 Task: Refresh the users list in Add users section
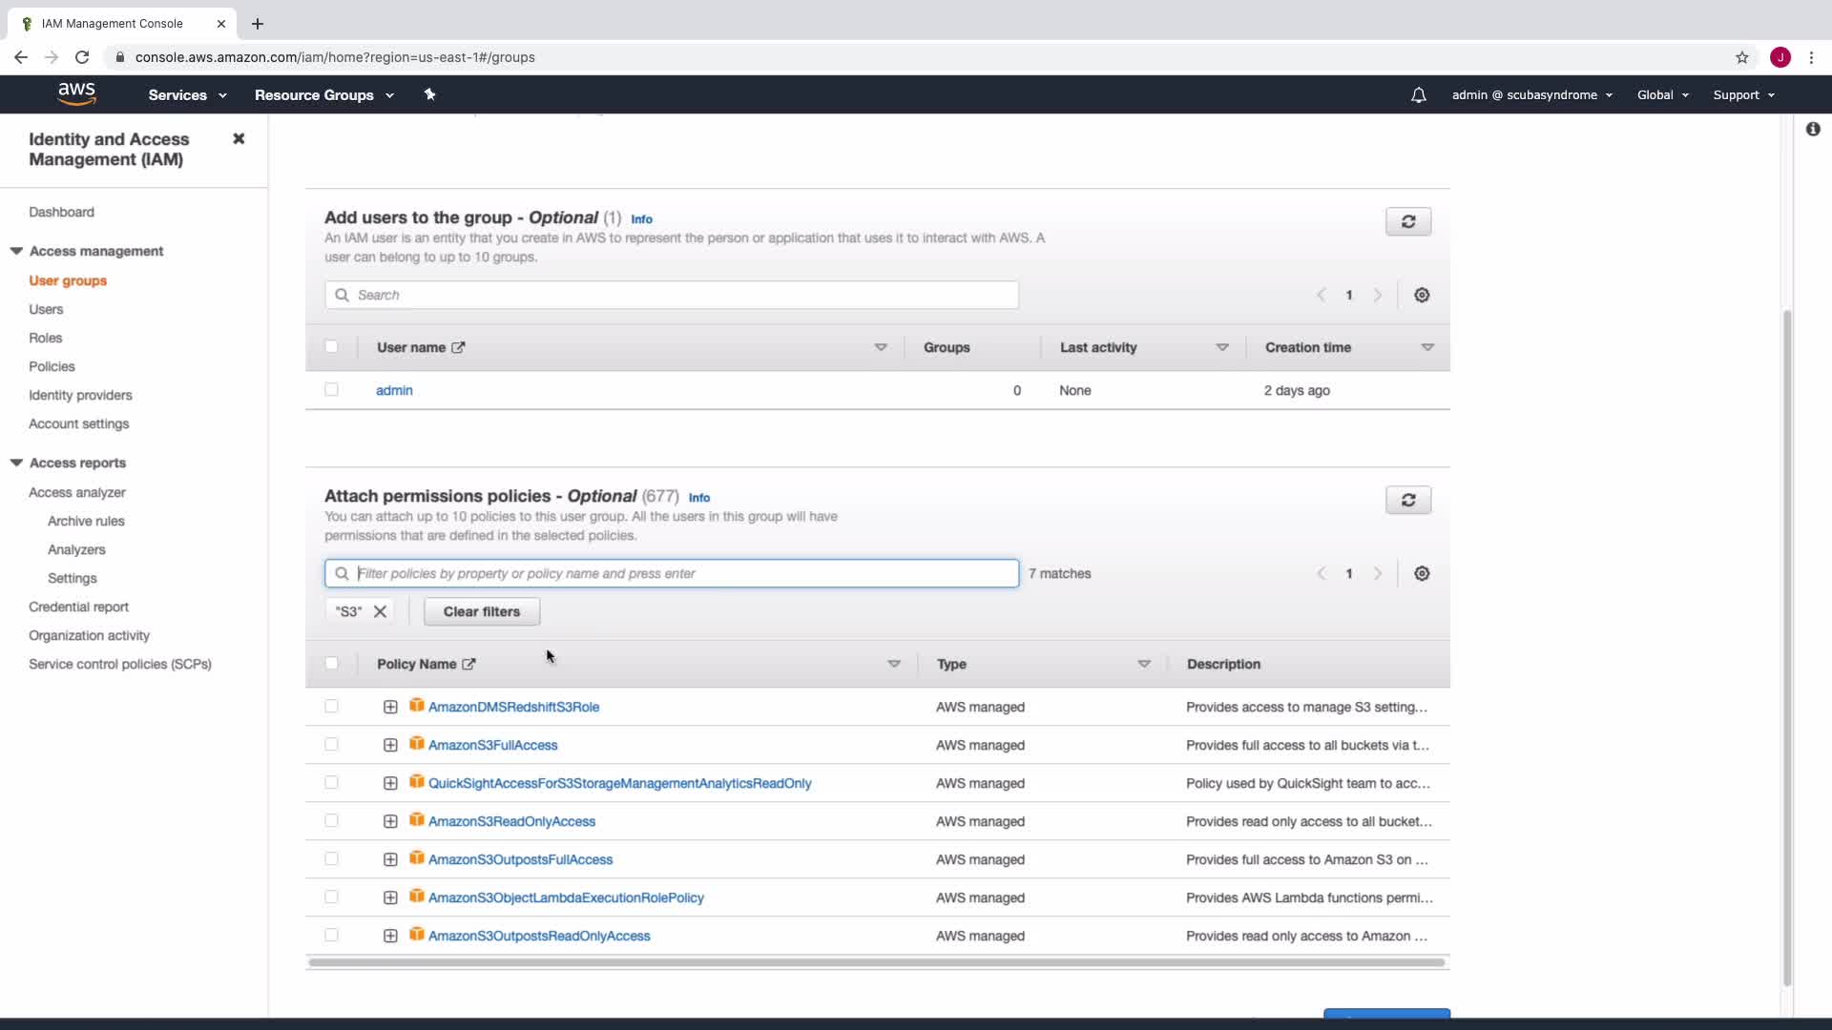1407,221
